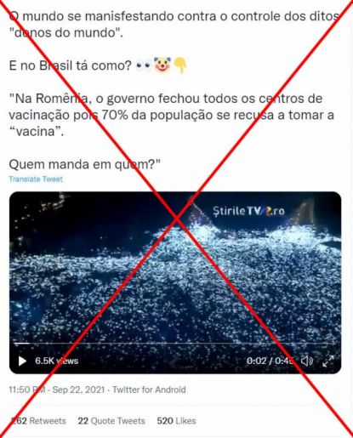This screenshot has width=353, height=438.
Task: Click the clown face emoji
Action: (x=162, y=65)
